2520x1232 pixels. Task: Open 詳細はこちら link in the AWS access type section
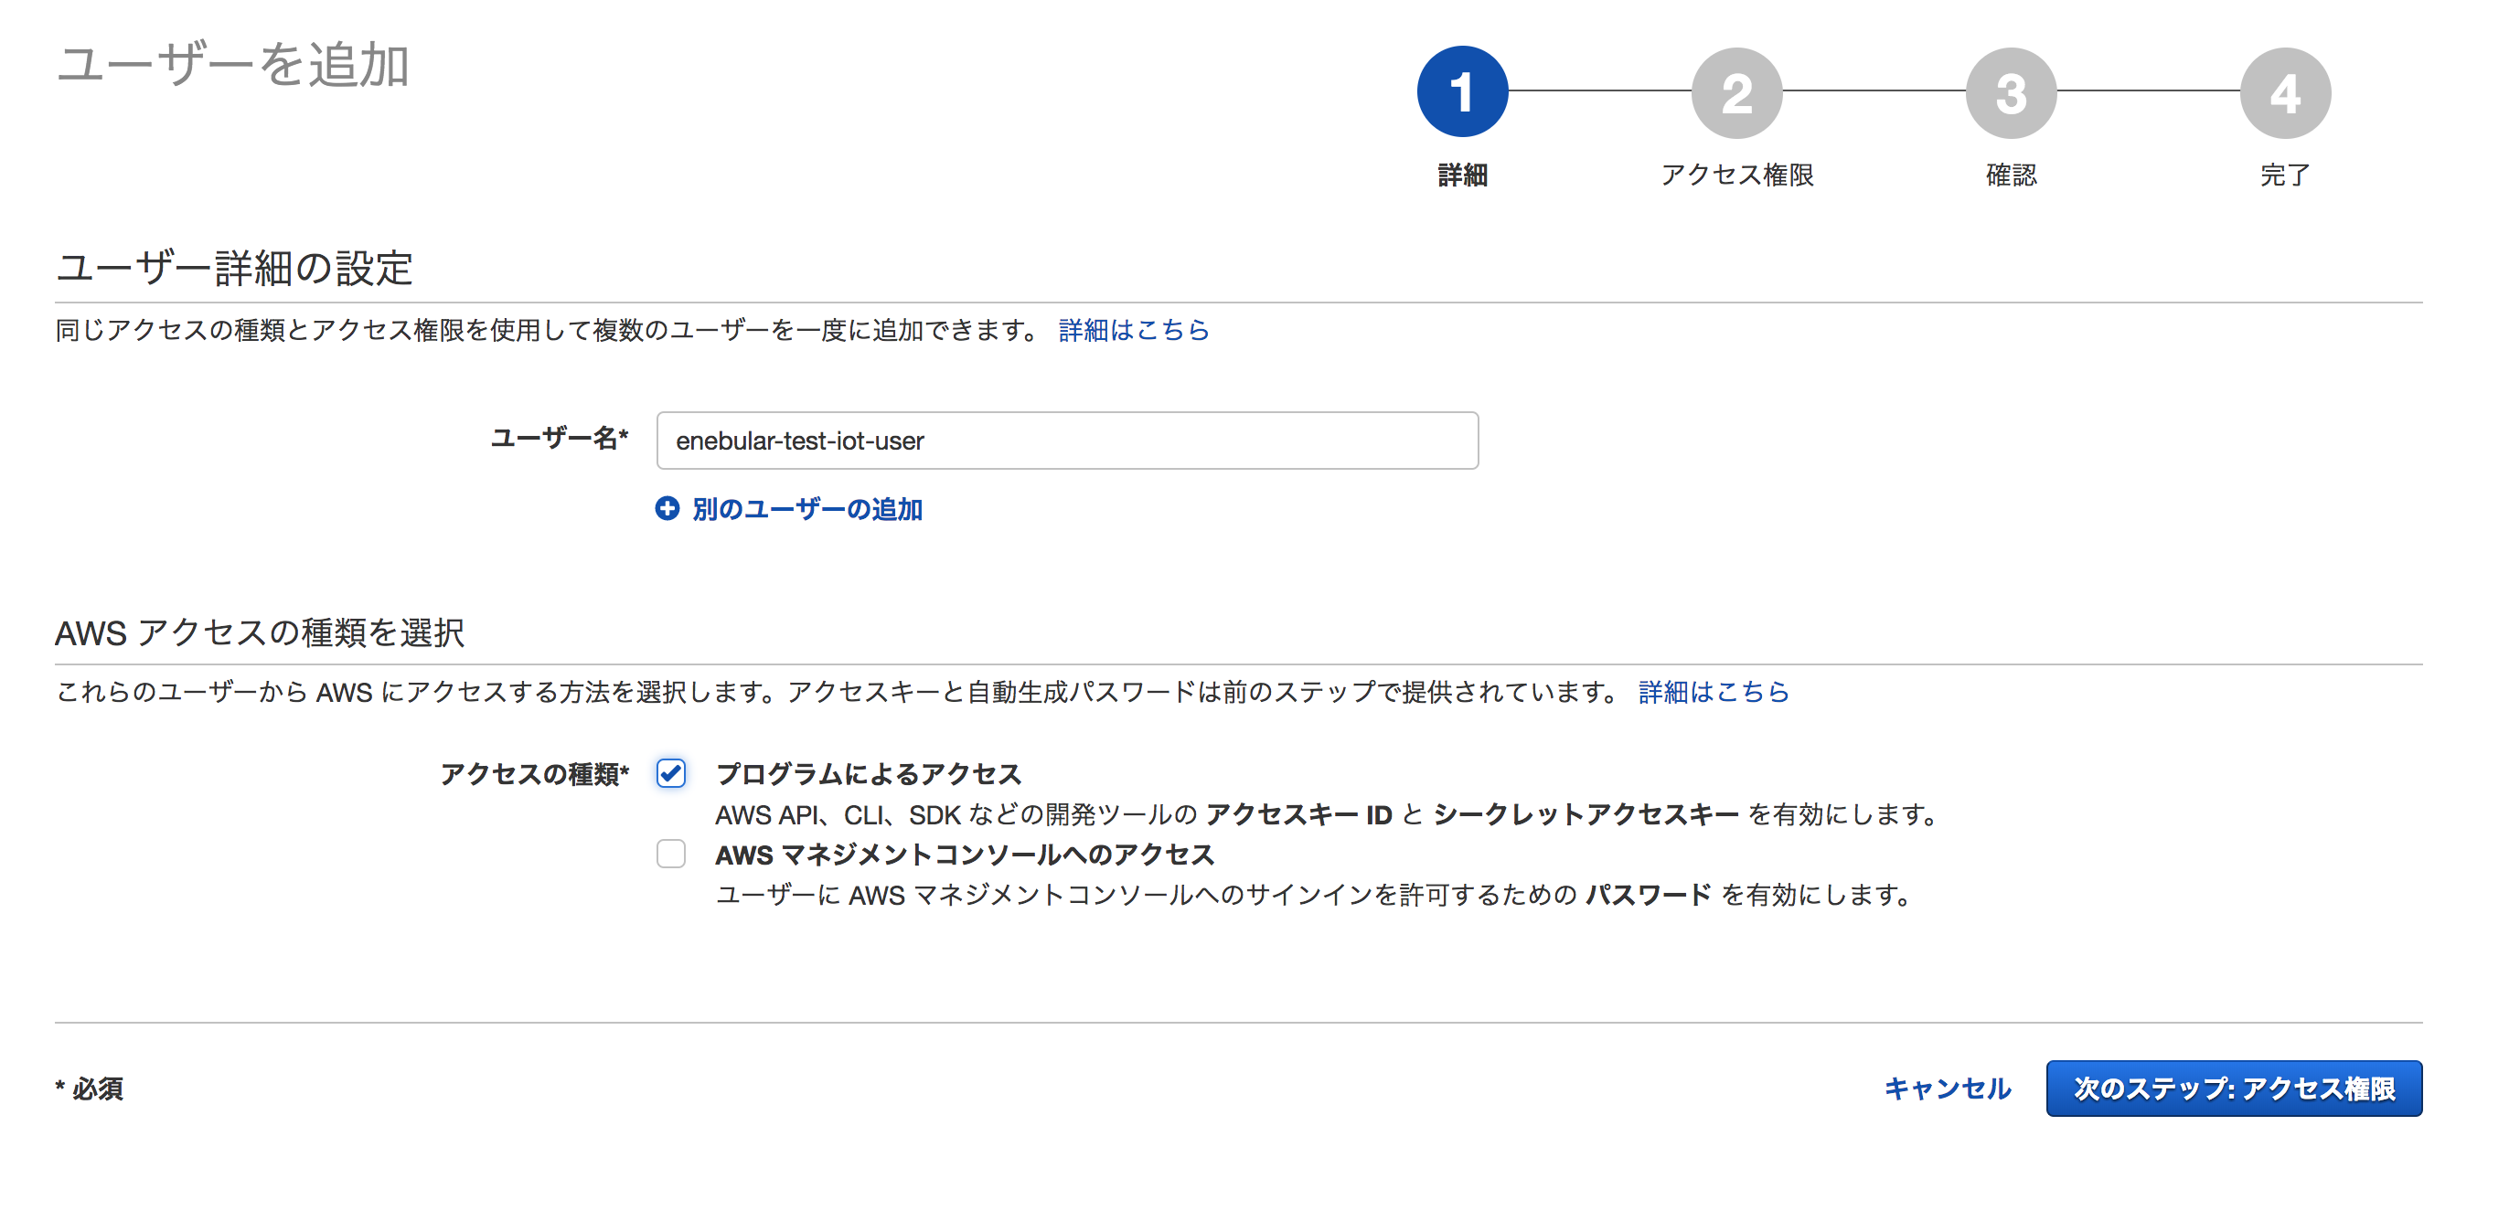tap(1713, 692)
